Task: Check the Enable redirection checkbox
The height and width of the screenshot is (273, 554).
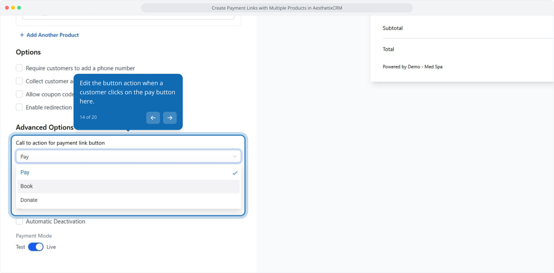Action: point(19,107)
